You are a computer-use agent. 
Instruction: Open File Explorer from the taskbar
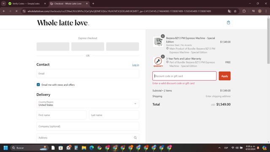[84, 148]
